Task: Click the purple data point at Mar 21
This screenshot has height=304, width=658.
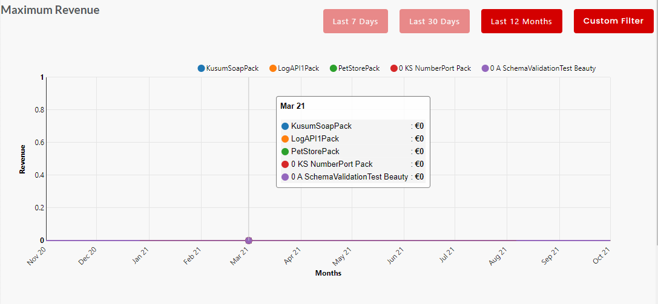Action: (x=248, y=241)
